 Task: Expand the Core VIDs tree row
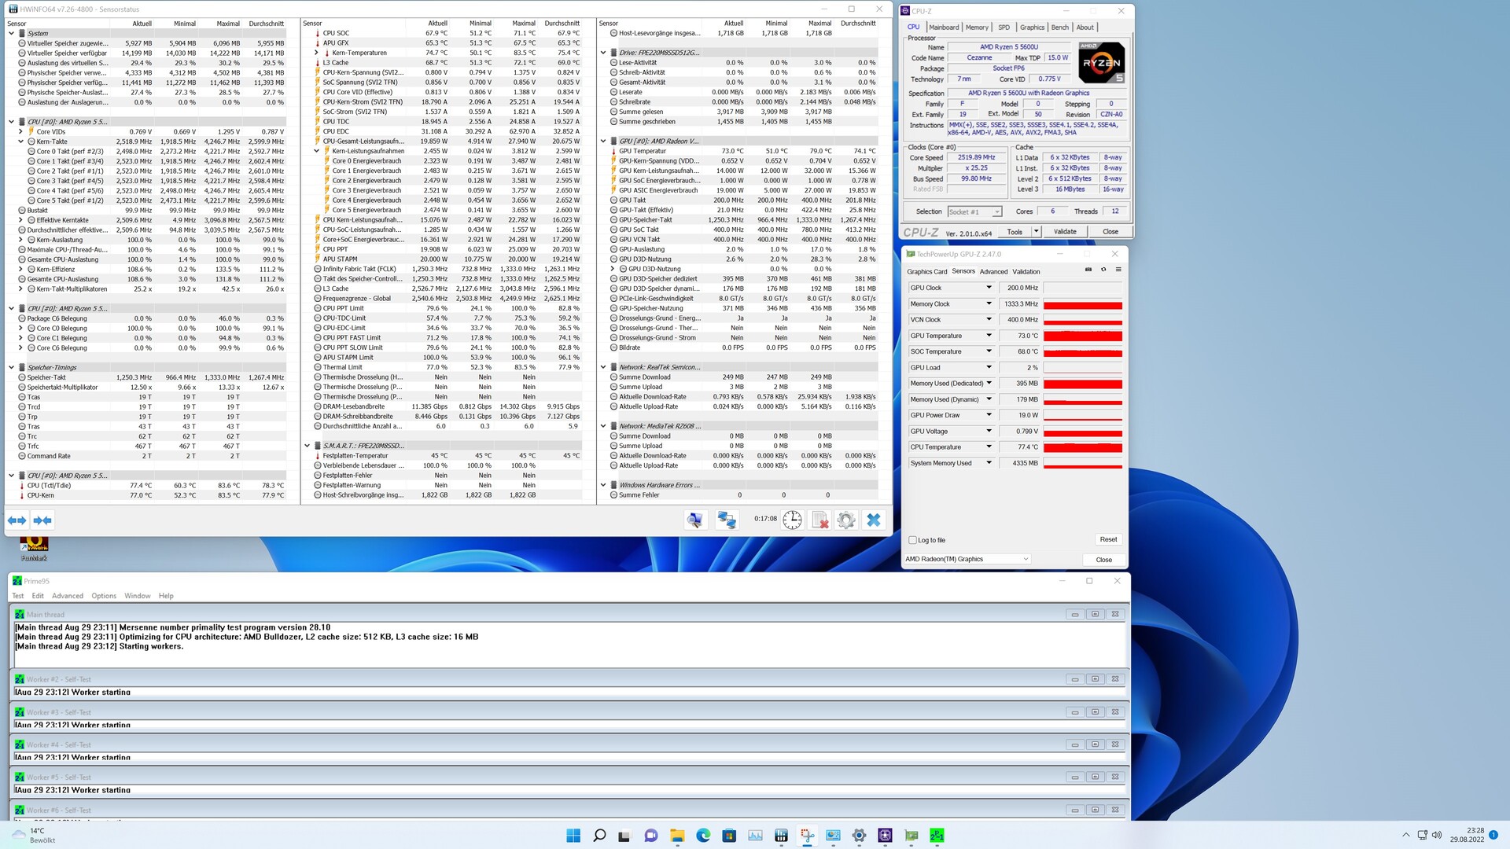tap(21, 131)
